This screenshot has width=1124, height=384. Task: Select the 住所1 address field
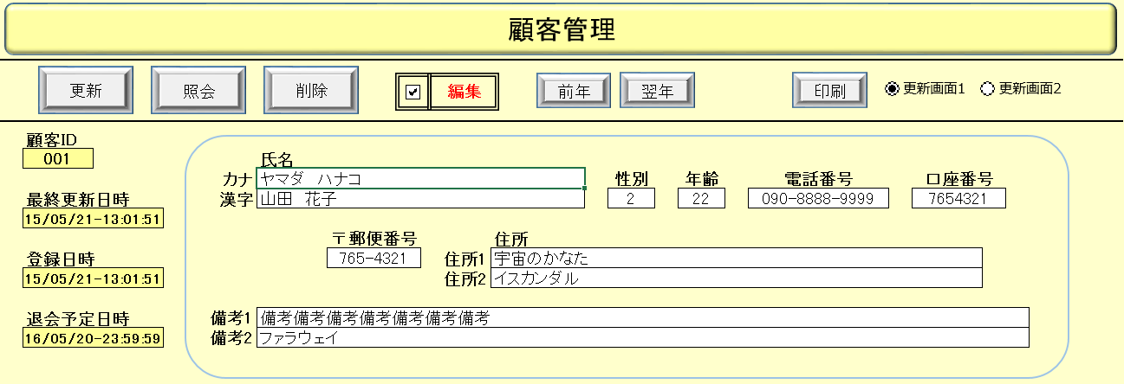[736, 258]
